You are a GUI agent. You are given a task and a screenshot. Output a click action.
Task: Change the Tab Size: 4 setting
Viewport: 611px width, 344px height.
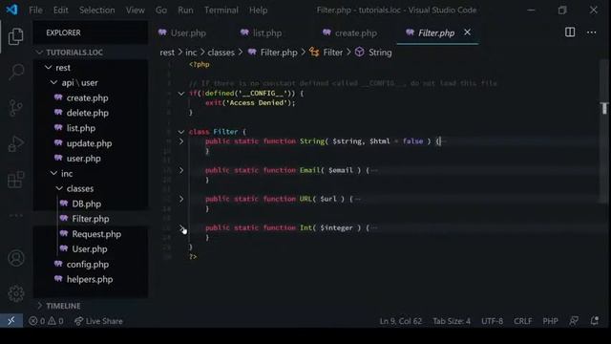[x=452, y=321]
